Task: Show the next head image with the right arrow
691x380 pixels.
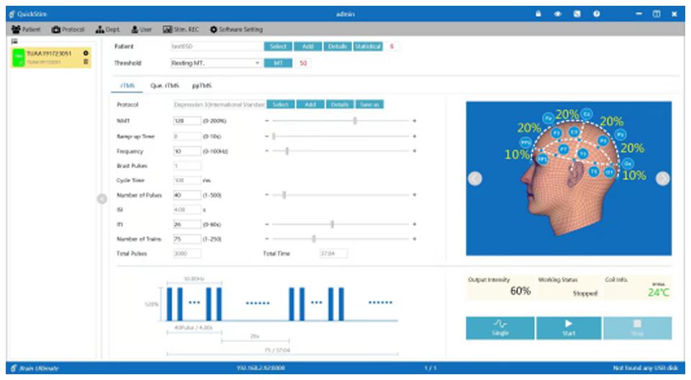Action: pos(662,179)
